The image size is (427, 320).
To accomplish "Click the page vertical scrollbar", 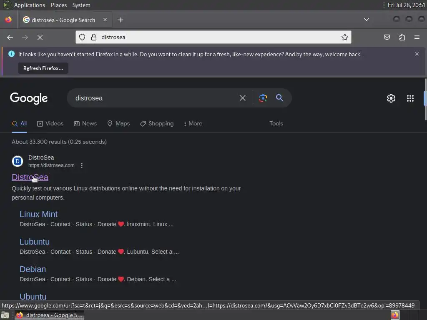I will coord(426,99).
